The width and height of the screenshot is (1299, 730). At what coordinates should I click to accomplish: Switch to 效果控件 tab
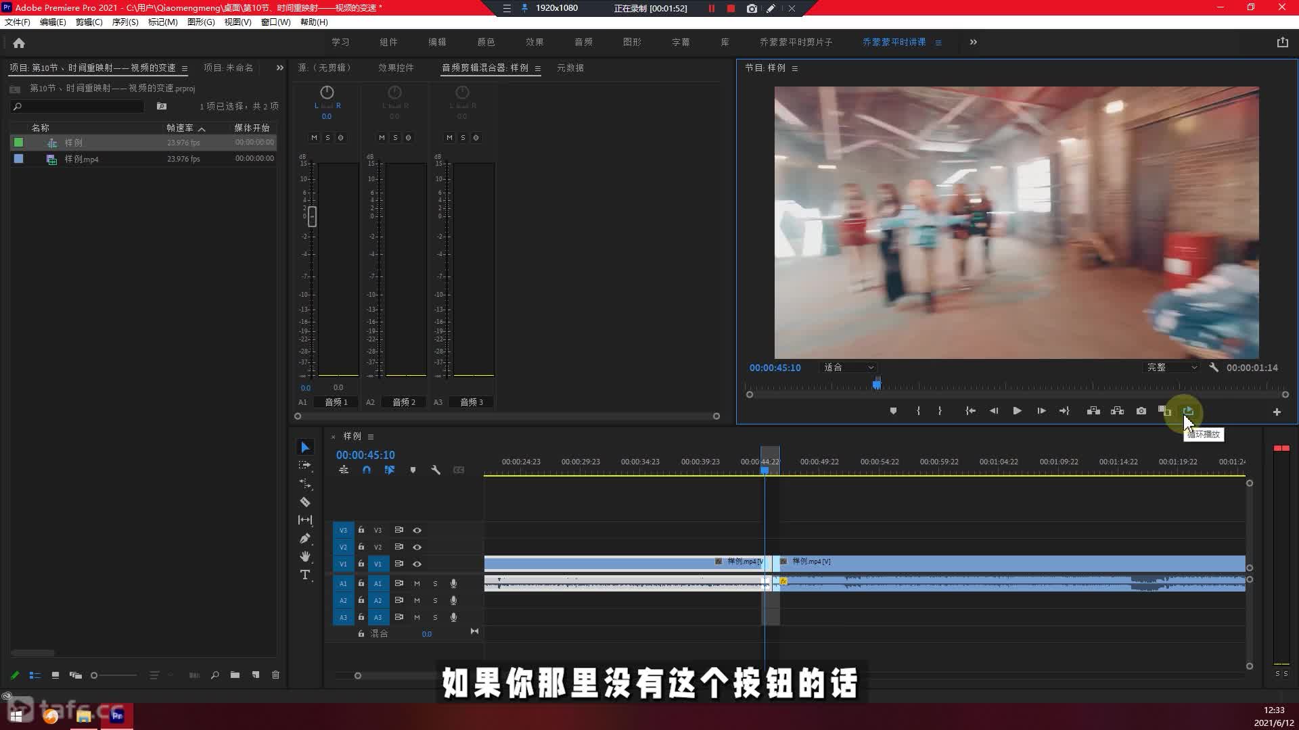(x=396, y=68)
